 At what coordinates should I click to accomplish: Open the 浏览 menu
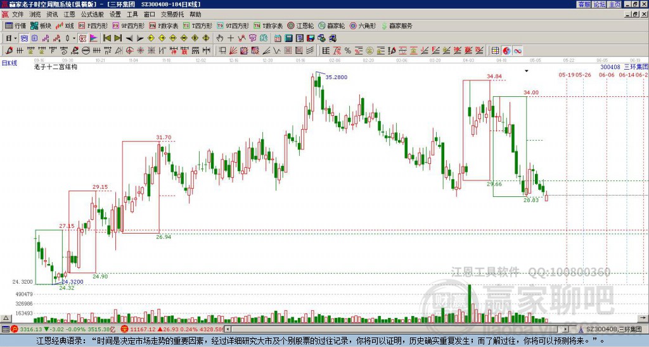pyautogui.click(x=35, y=15)
